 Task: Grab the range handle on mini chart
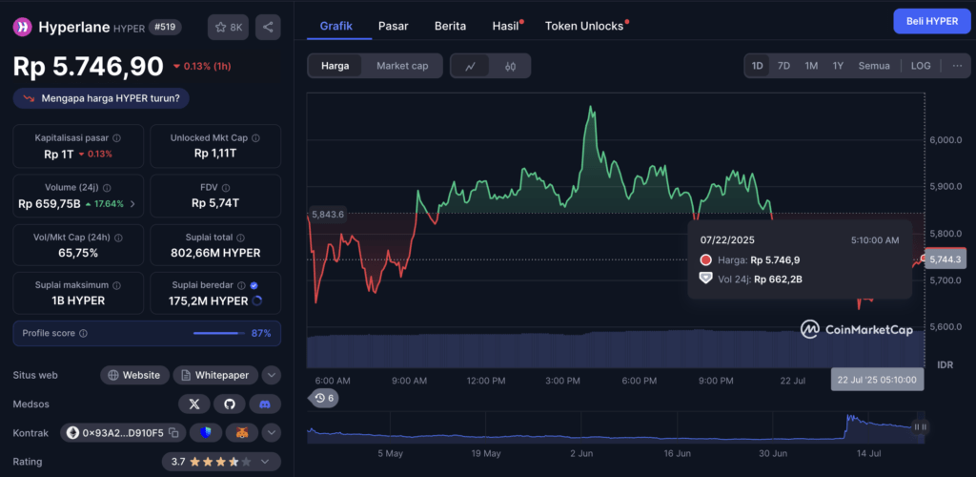[x=920, y=426]
